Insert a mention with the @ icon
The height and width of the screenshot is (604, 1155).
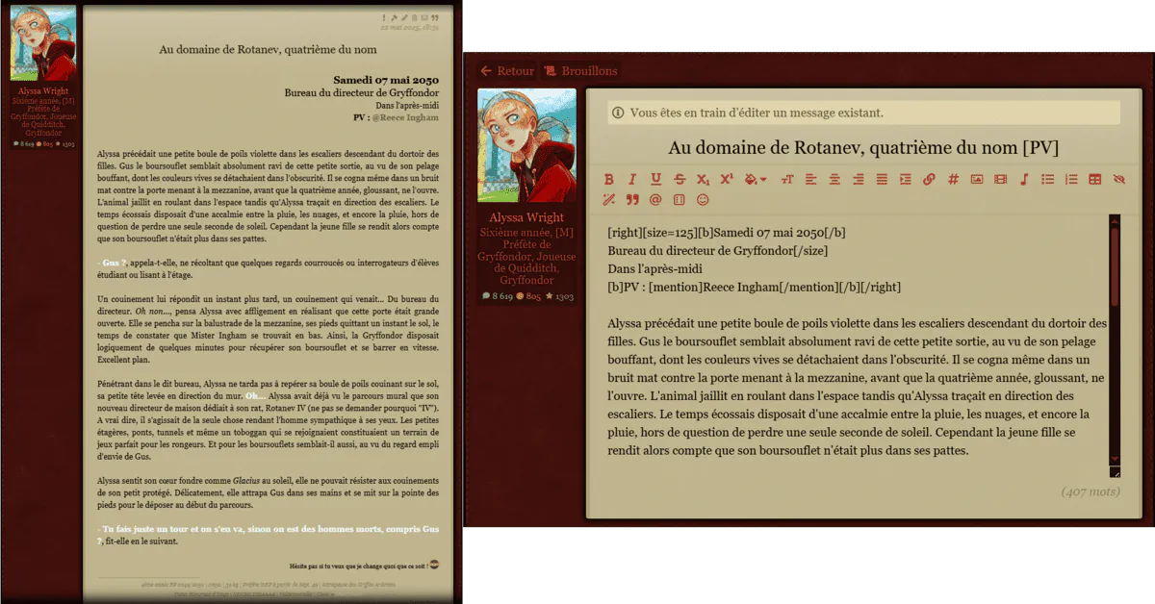coord(655,200)
